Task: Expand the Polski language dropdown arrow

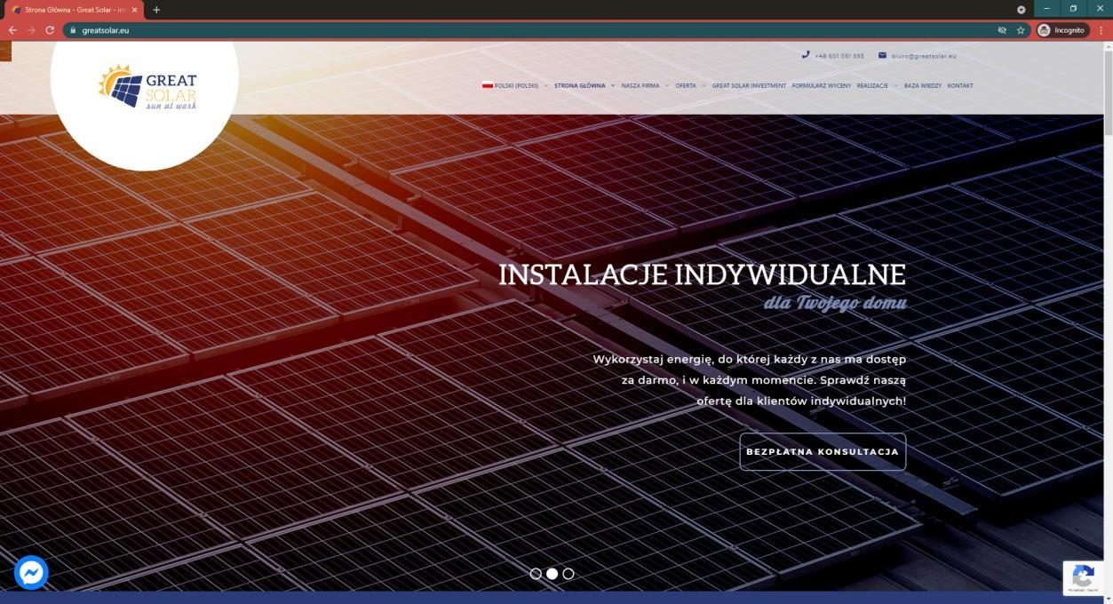Action: click(x=546, y=86)
